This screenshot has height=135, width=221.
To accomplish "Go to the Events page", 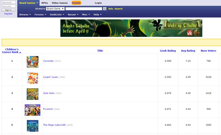I will (x=76, y=3).
